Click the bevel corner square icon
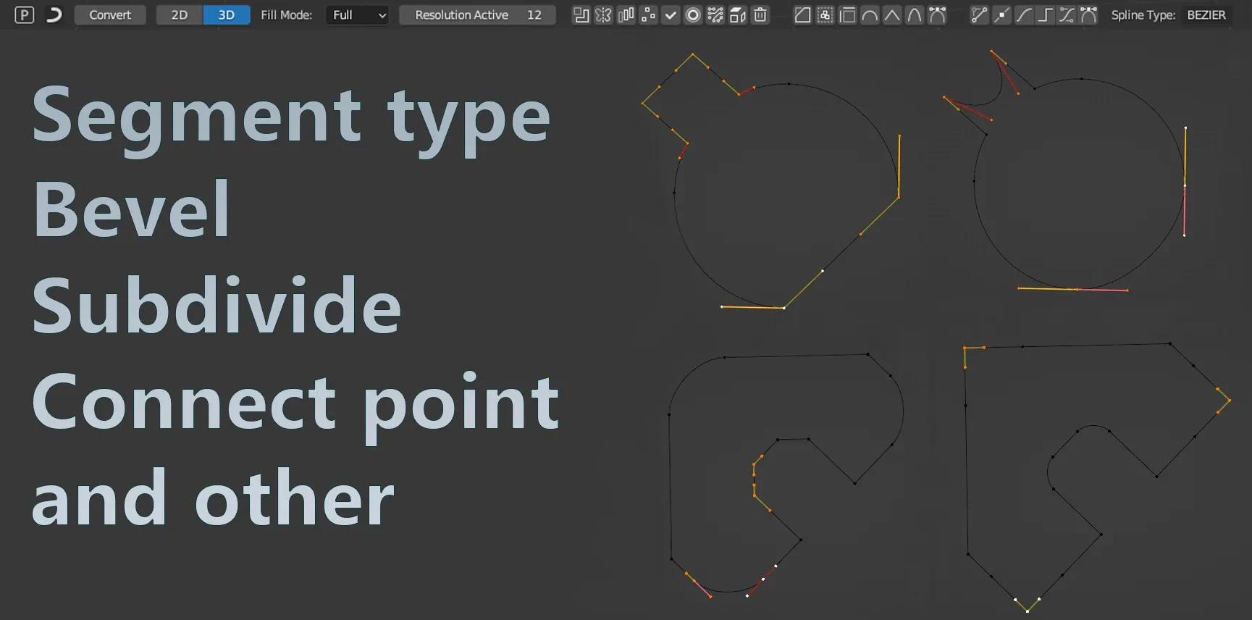The image size is (1252, 620). tap(802, 14)
